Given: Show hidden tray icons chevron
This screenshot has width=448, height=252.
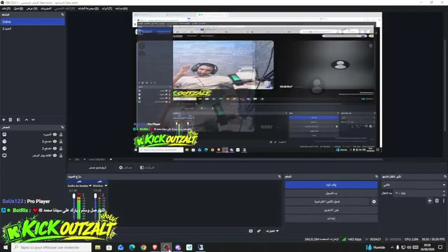Looking at the screenshot, I should (392, 247).
